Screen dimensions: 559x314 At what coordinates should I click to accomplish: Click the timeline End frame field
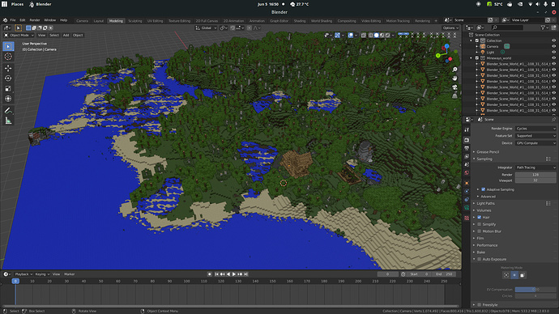click(x=444, y=274)
